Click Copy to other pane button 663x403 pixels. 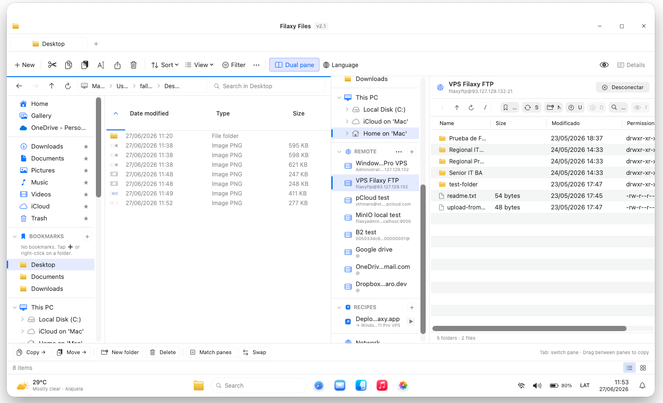pos(31,352)
